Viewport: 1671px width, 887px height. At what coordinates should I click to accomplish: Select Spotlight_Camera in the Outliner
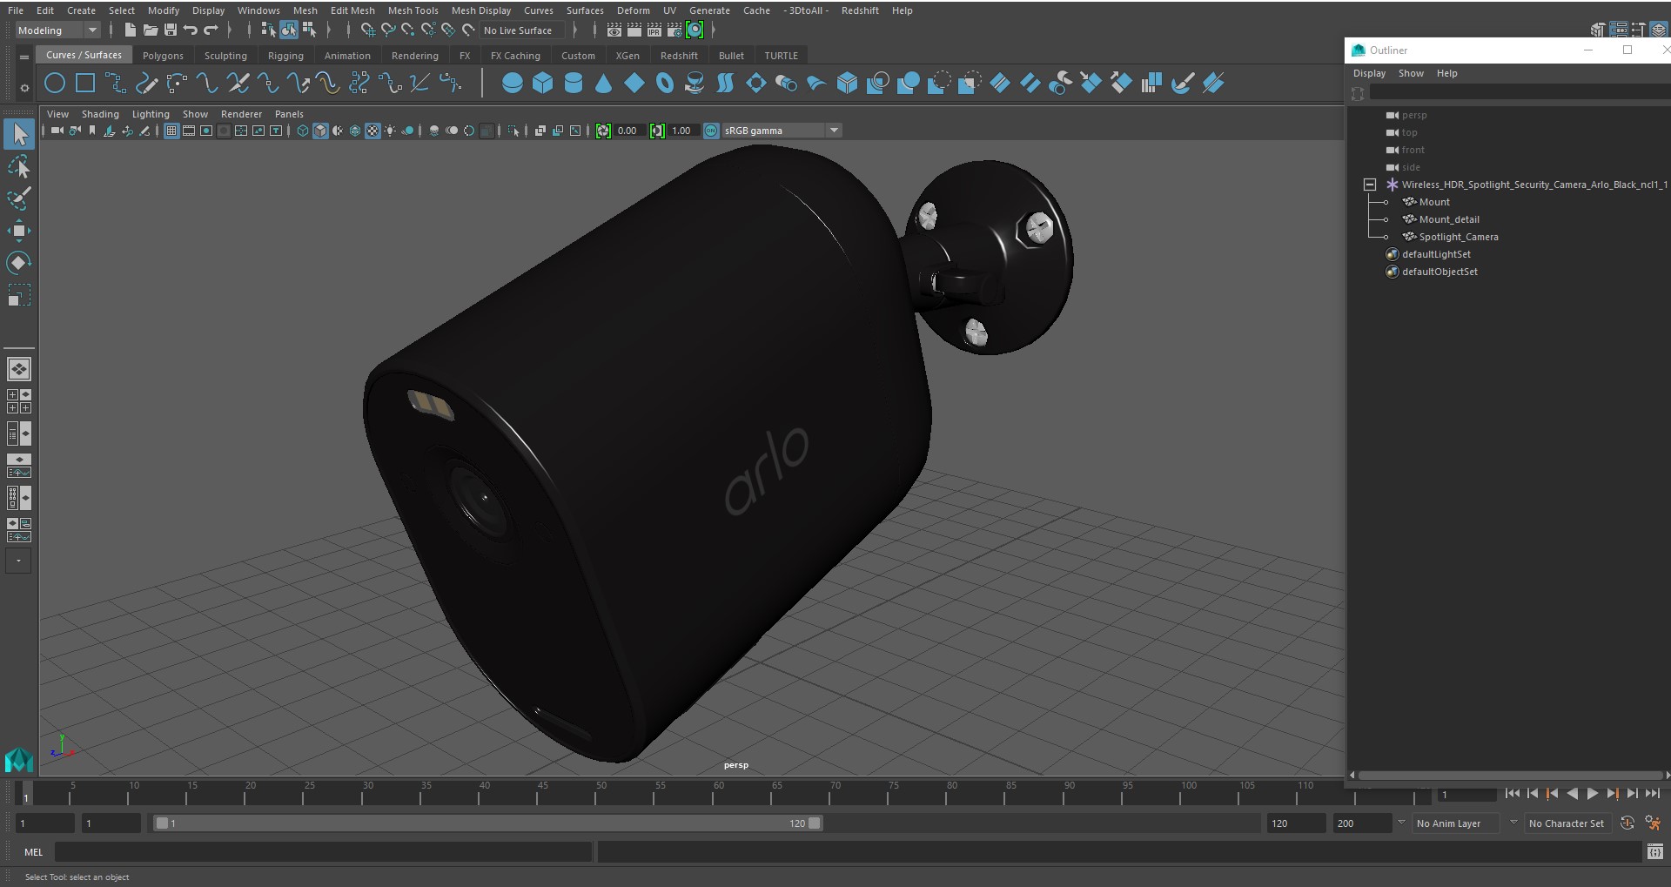pyautogui.click(x=1458, y=237)
